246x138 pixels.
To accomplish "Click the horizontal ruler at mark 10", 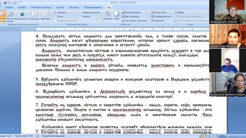I will (133, 29).
